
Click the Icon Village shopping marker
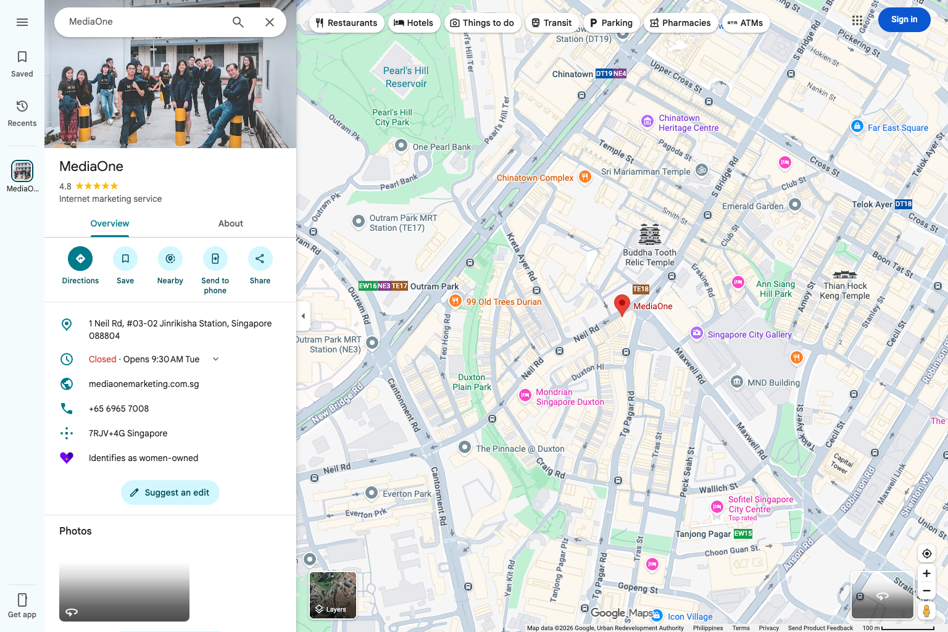[x=657, y=615]
